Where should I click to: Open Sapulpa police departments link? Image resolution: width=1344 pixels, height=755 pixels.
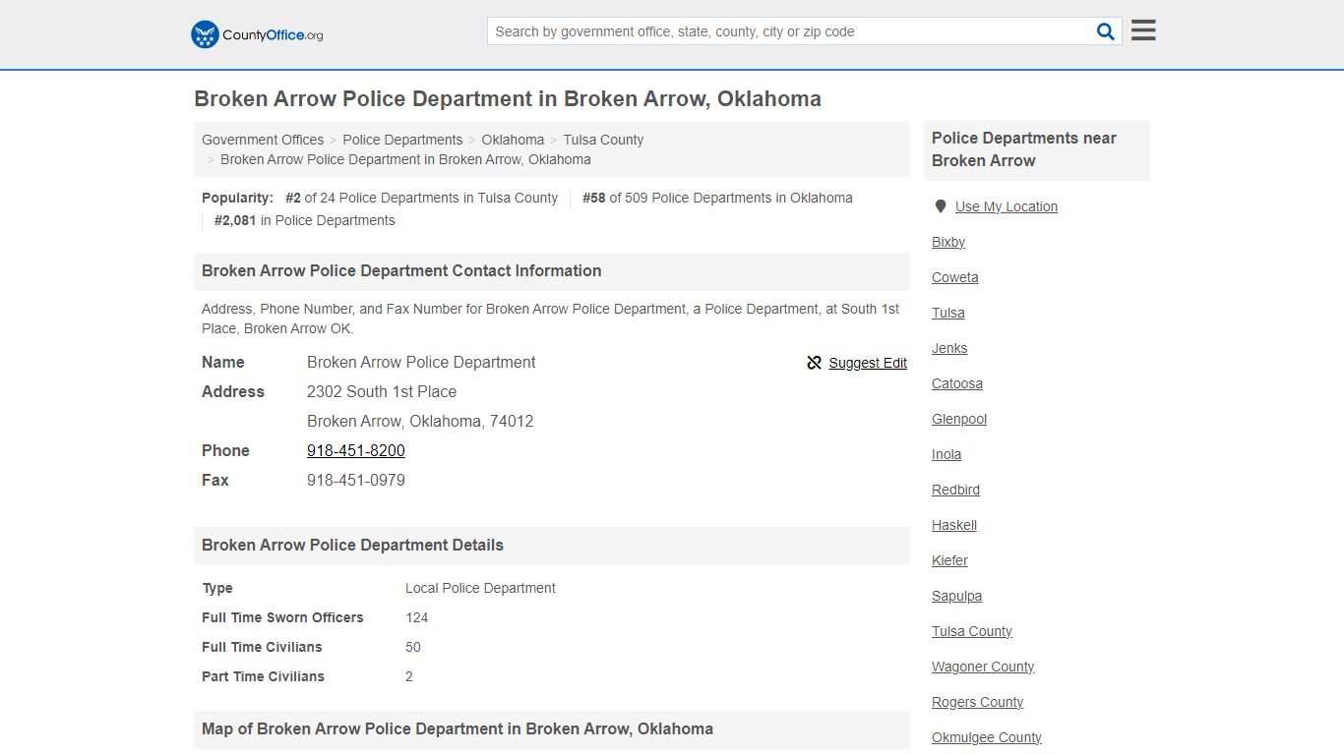(957, 596)
